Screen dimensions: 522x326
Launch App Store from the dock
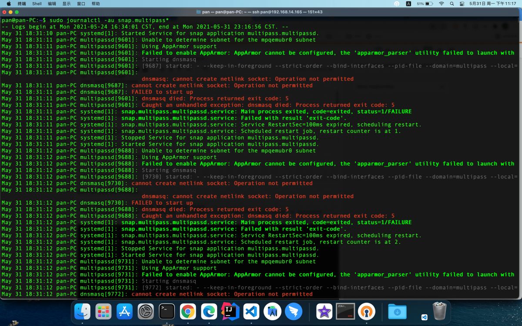[125, 311]
